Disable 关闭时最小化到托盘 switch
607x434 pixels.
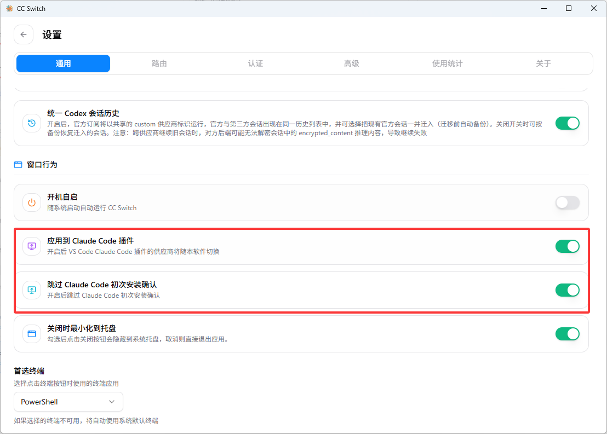pyautogui.click(x=567, y=333)
